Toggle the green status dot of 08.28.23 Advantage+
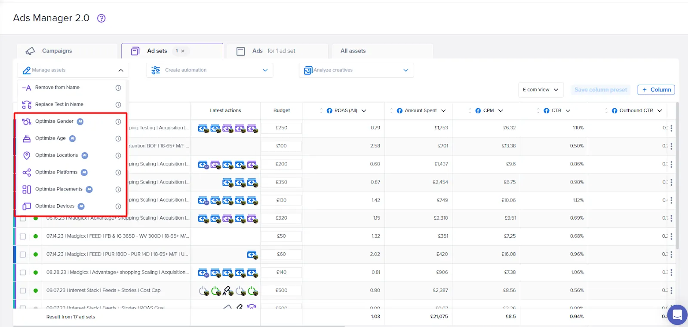This screenshot has width=688, height=327. [36, 272]
